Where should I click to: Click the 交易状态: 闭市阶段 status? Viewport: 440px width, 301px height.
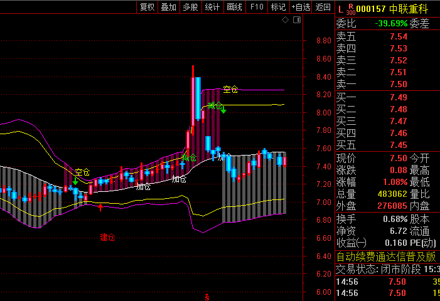[x=378, y=270]
